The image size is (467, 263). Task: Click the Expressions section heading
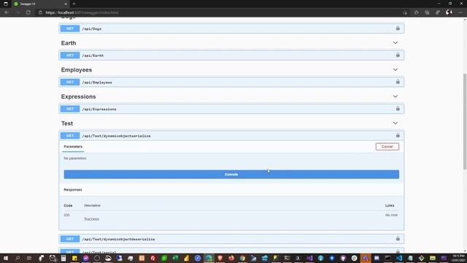pos(78,96)
